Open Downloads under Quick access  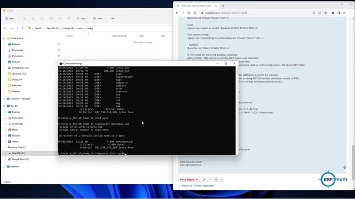(17, 50)
